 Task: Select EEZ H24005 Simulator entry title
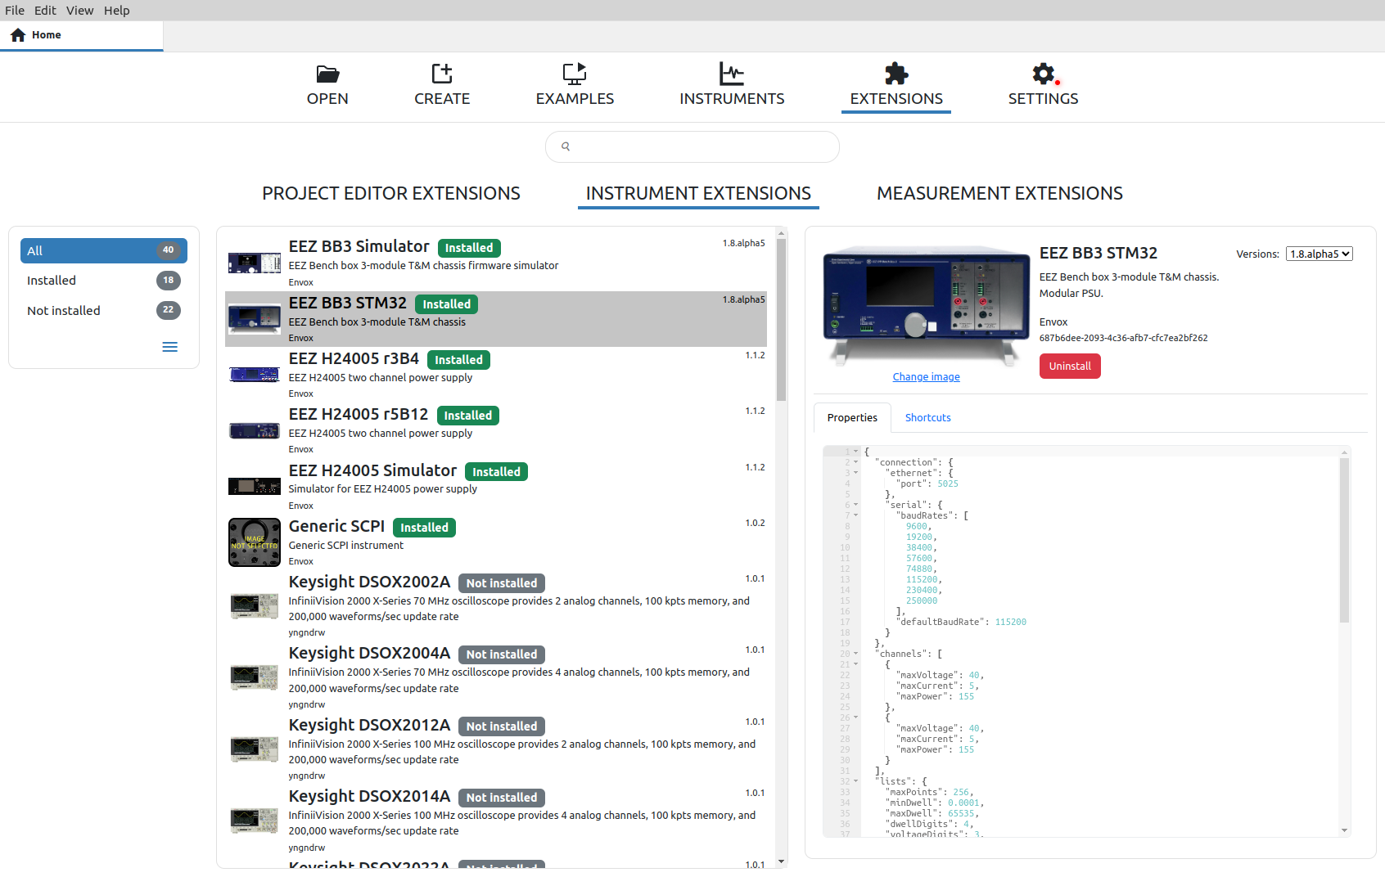pos(372,471)
